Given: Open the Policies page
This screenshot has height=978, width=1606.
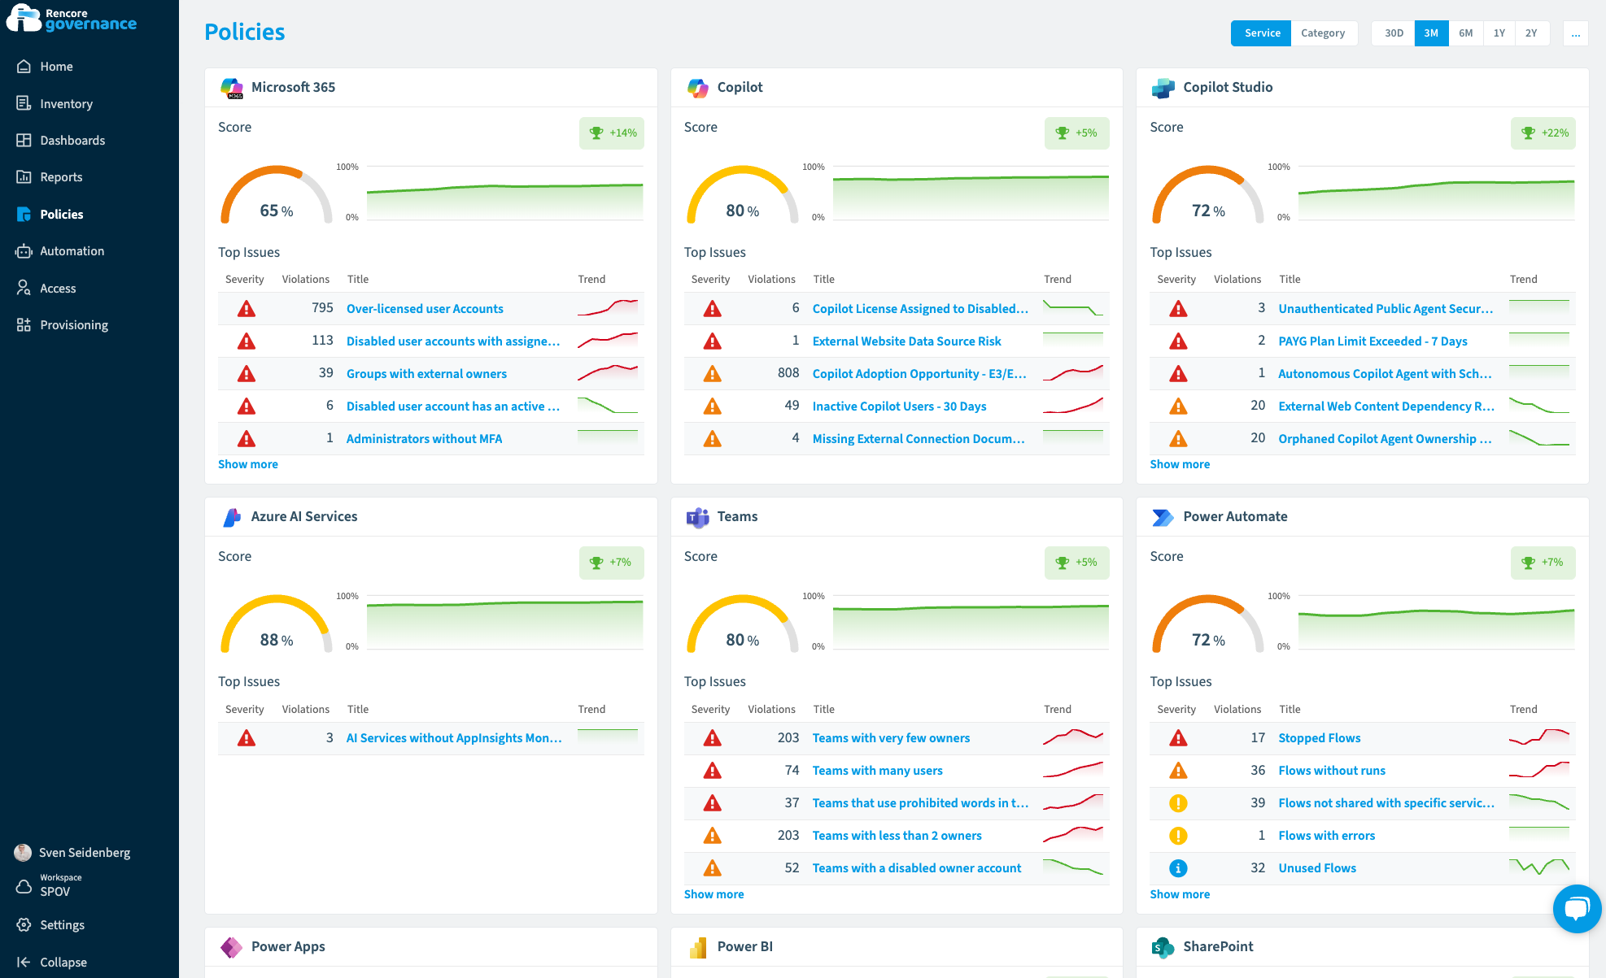Looking at the screenshot, I should click(62, 214).
